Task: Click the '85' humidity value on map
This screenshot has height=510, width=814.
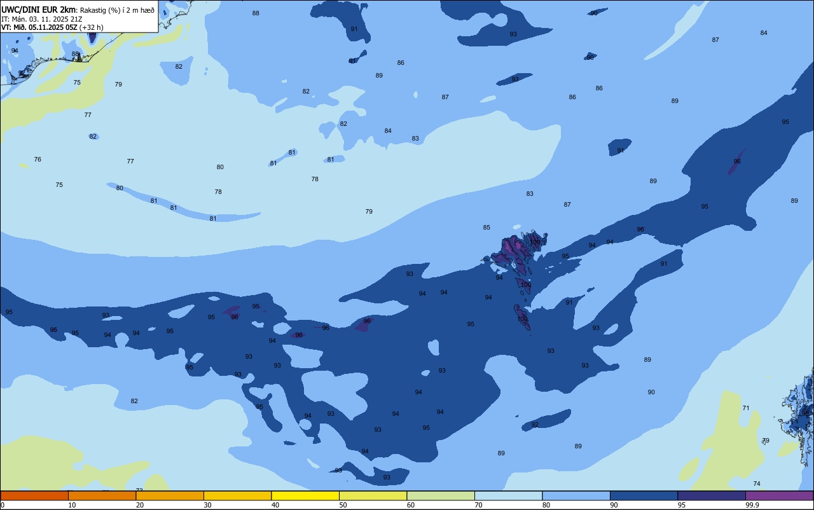Action: (x=486, y=227)
